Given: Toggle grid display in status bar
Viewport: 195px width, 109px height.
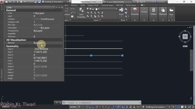Looking at the screenshot, I should tap(79, 107).
